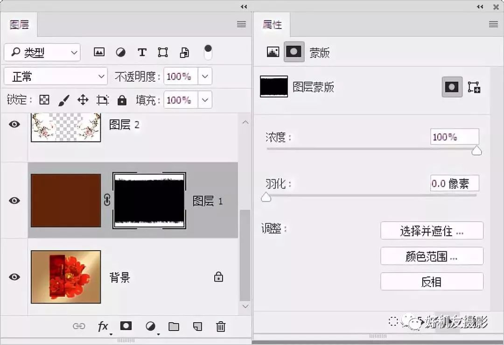Open the Add adjustment layer icon
Image resolution: width=504 pixels, height=345 pixels.
[150, 326]
